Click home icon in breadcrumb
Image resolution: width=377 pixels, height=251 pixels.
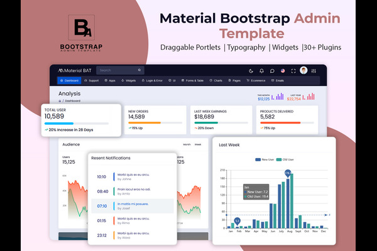[x=60, y=101]
